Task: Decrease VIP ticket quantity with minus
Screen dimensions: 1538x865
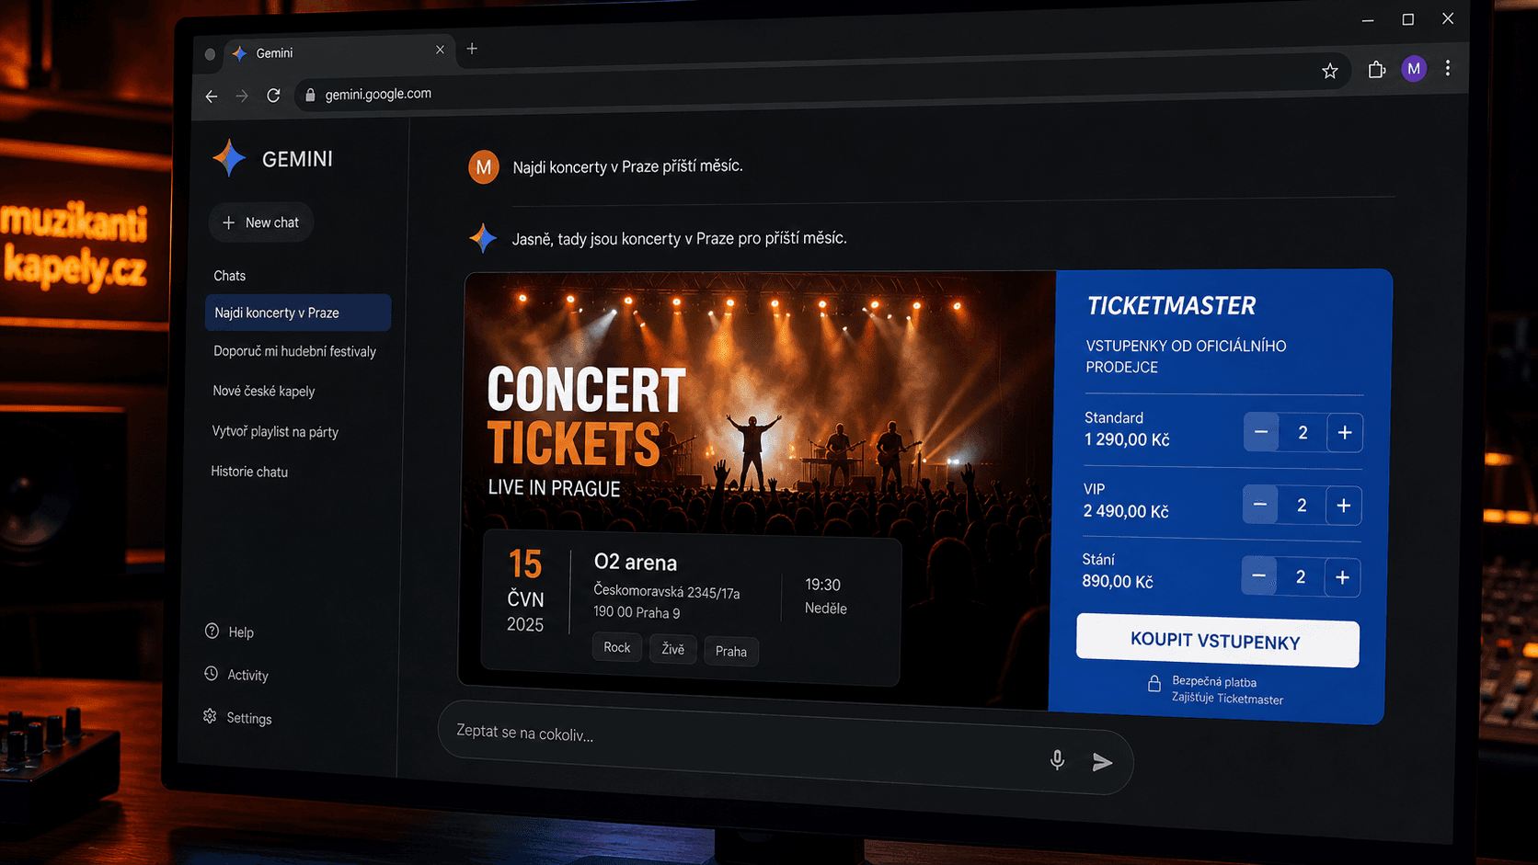Action: [1260, 504]
